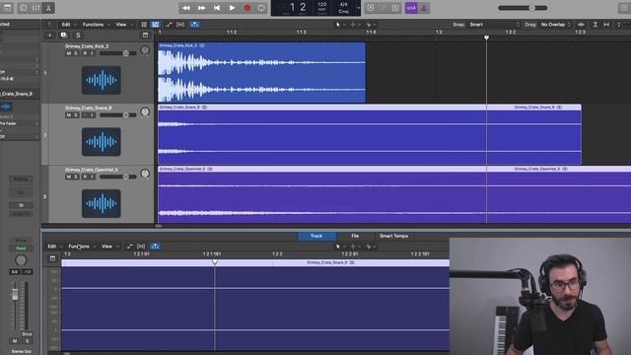Viewport: 631px width, 355px height.
Task: Click the Grimey_Crate_Kick_2 pan knob
Action: [145, 50]
